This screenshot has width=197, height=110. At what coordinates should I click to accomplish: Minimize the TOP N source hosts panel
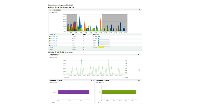[141, 10]
